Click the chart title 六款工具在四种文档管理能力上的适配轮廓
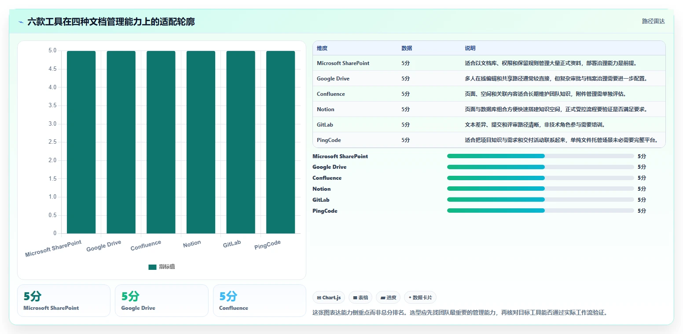This screenshot has width=683, height=334. pyautogui.click(x=111, y=22)
